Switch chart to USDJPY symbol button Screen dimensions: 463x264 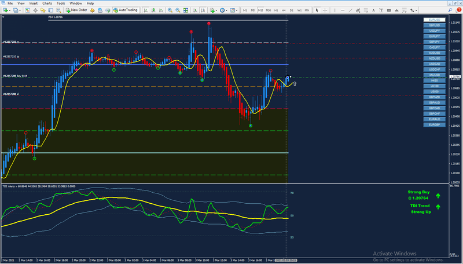pos(435,31)
